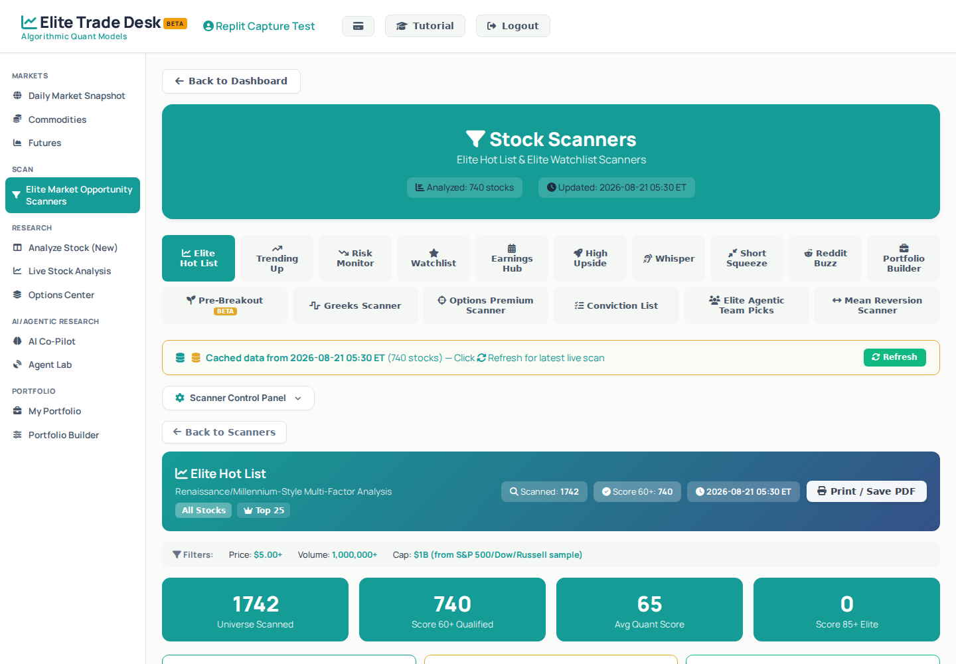
Task: Click the Back to Scanners button
Action: [224, 432]
